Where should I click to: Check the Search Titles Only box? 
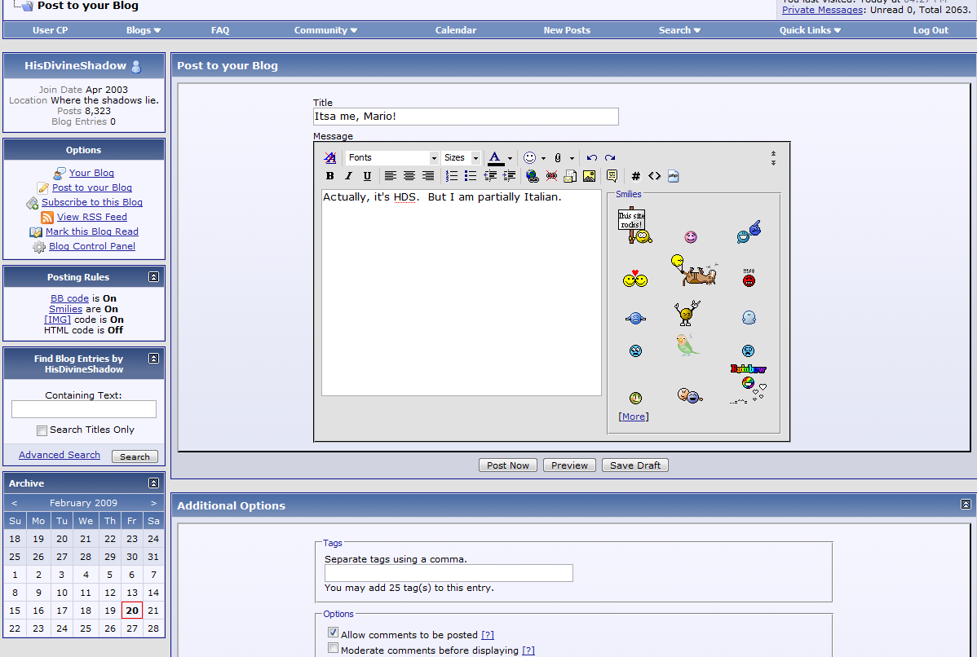coord(42,430)
